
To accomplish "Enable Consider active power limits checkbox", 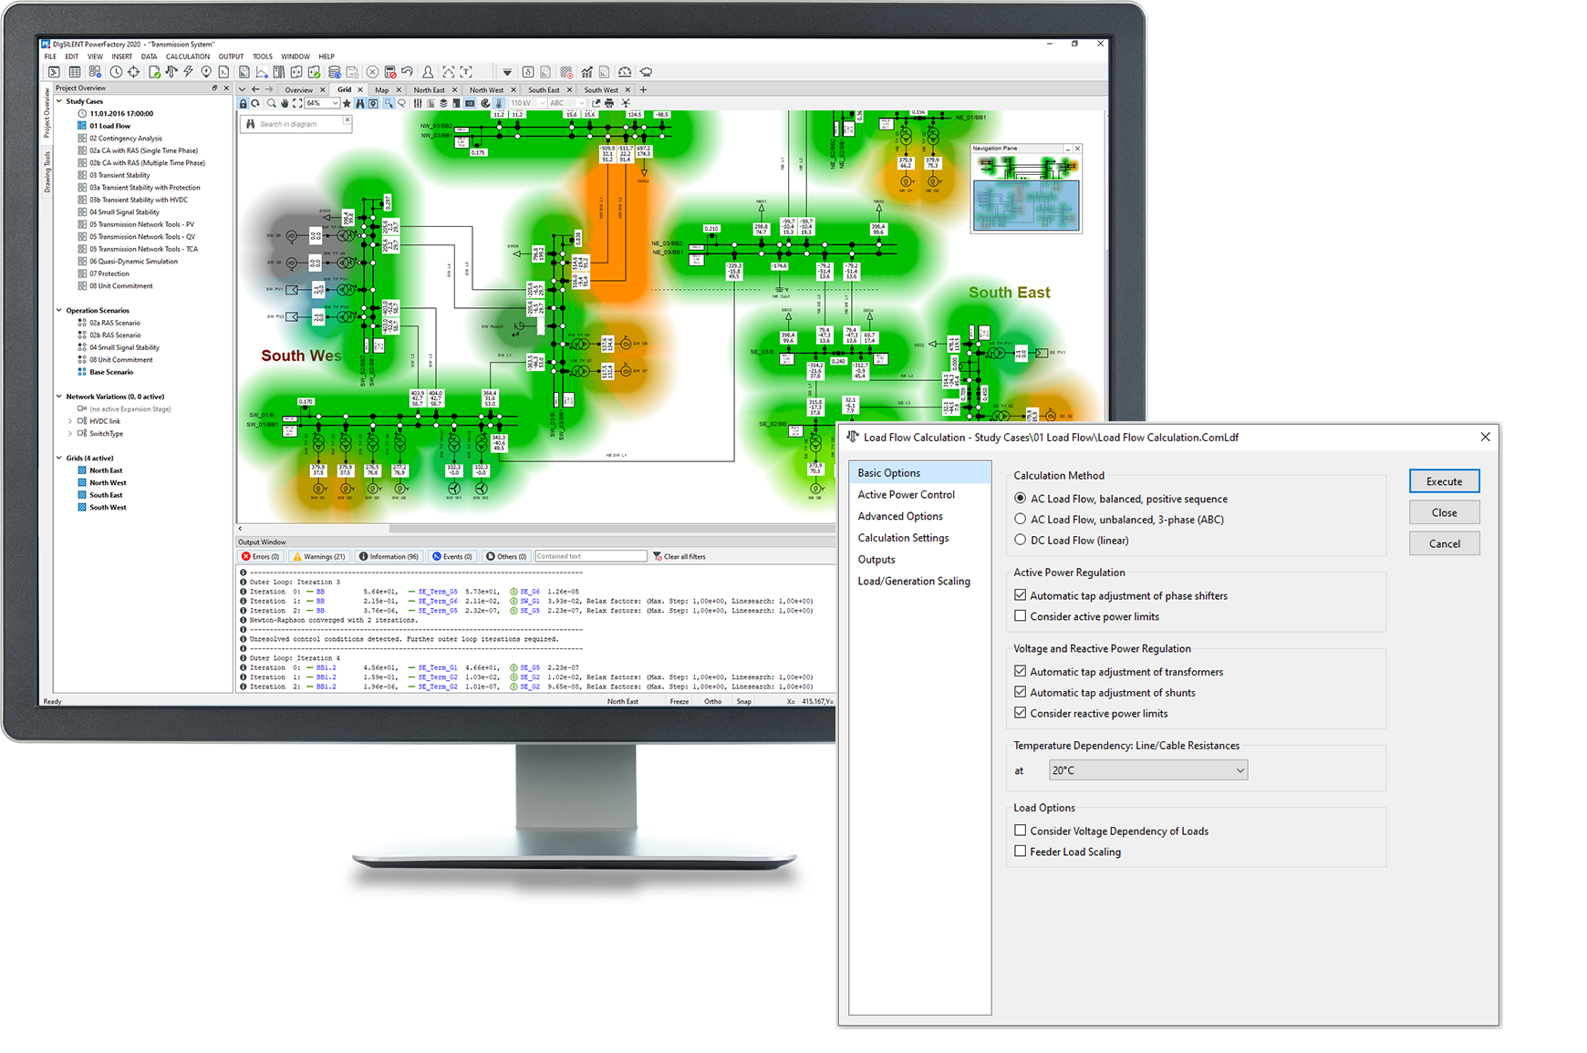I will pos(1021,616).
